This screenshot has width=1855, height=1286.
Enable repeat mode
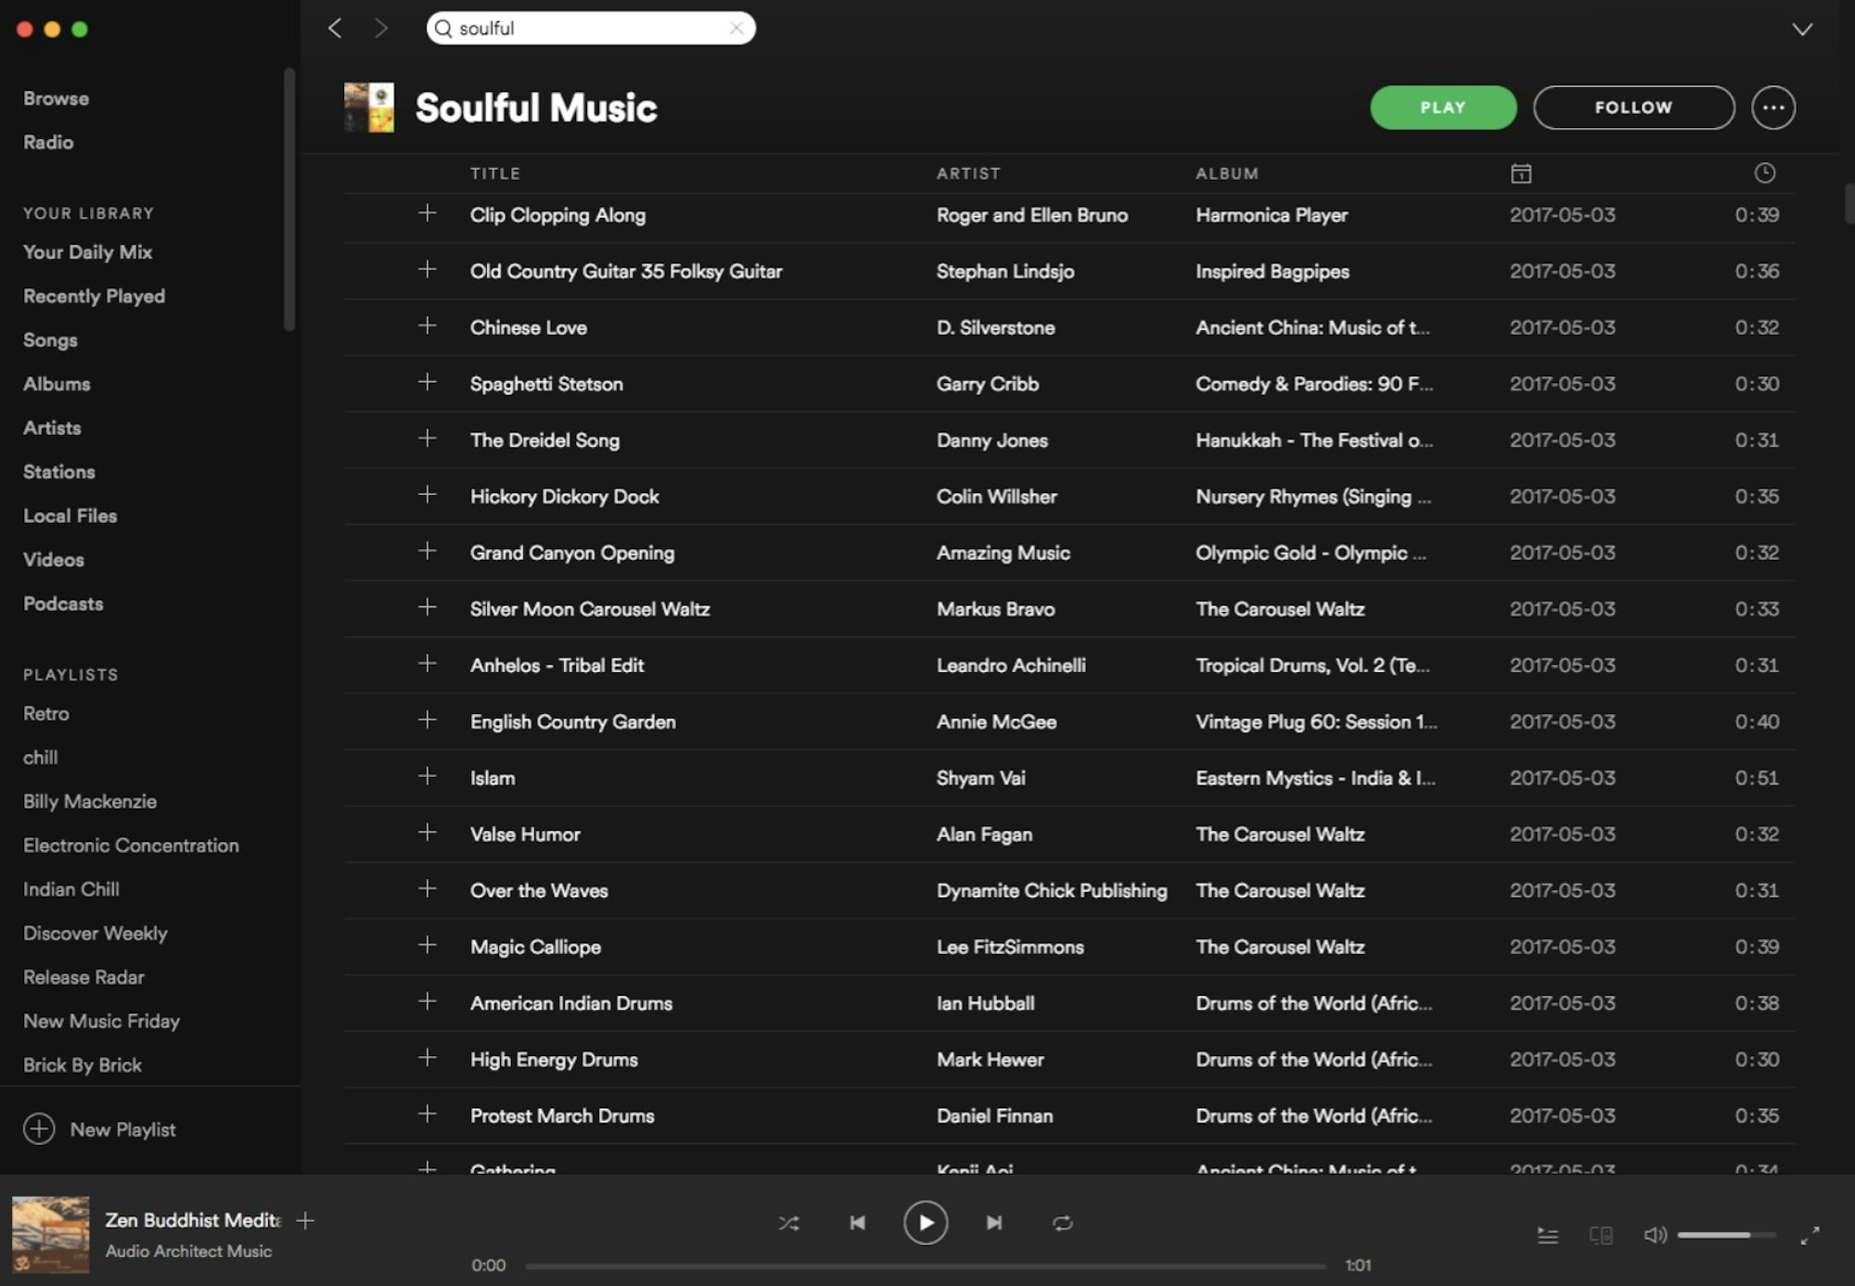click(x=1063, y=1223)
